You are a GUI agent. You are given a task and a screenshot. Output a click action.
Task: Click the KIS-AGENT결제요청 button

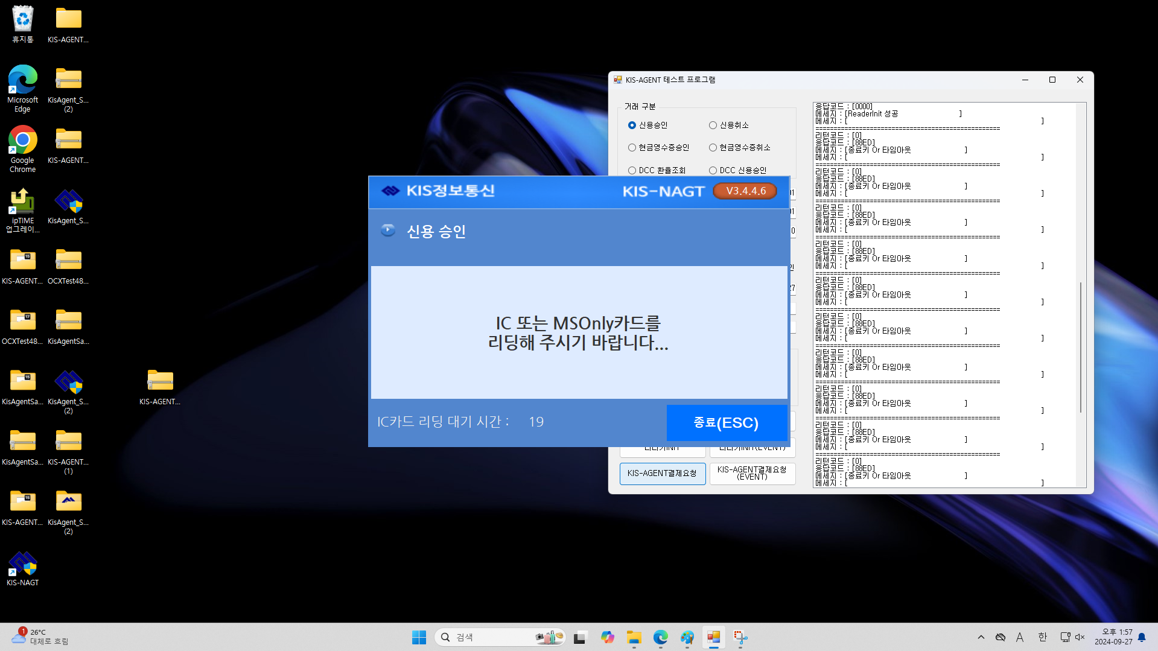click(x=662, y=474)
